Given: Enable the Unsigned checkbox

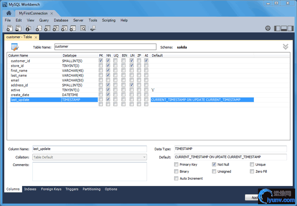Looking at the screenshot, I should (214, 171).
